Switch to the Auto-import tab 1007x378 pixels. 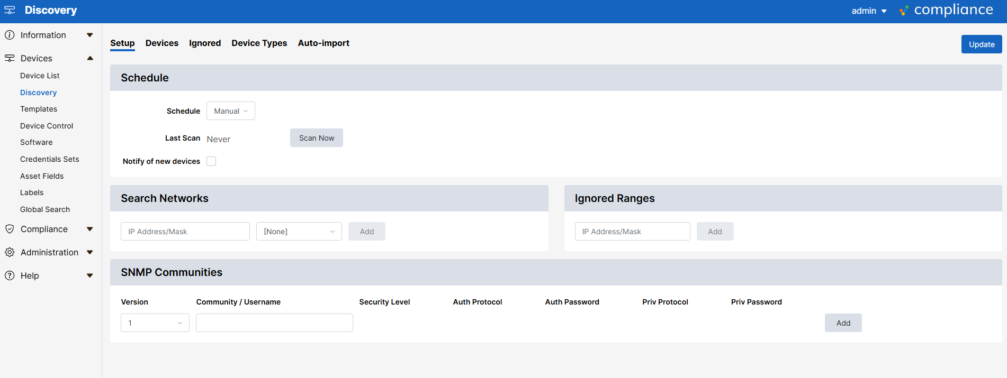point(323,43)
